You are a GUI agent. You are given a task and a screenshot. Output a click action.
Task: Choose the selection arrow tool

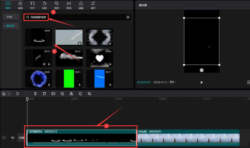click(4, 94)
